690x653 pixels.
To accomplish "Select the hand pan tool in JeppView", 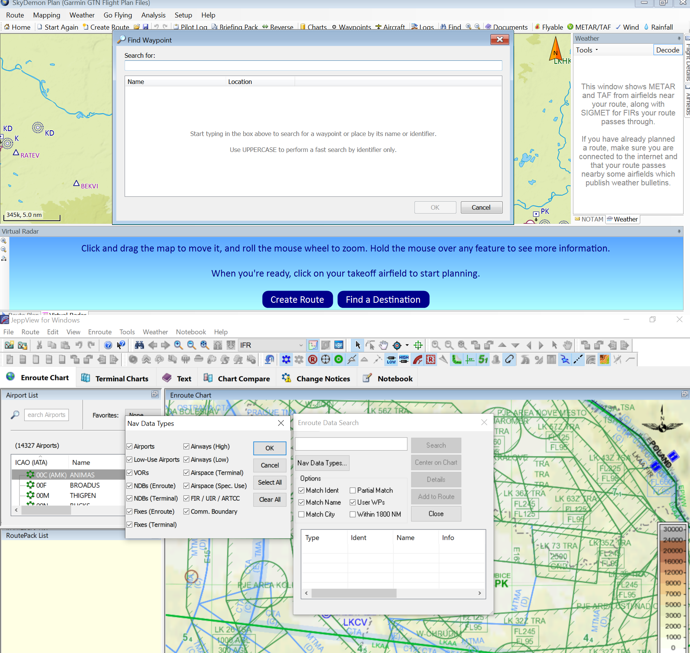I will click(x=384, y=345).
